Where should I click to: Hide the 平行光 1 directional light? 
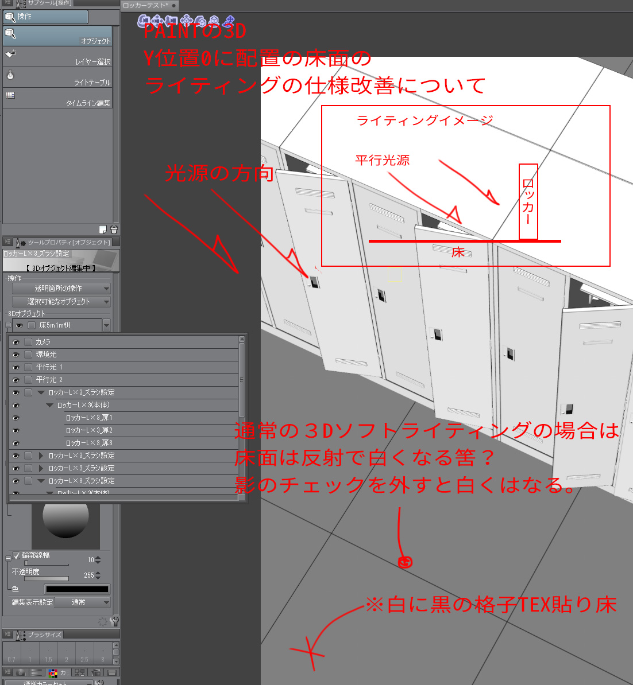[x=16, y=367]
